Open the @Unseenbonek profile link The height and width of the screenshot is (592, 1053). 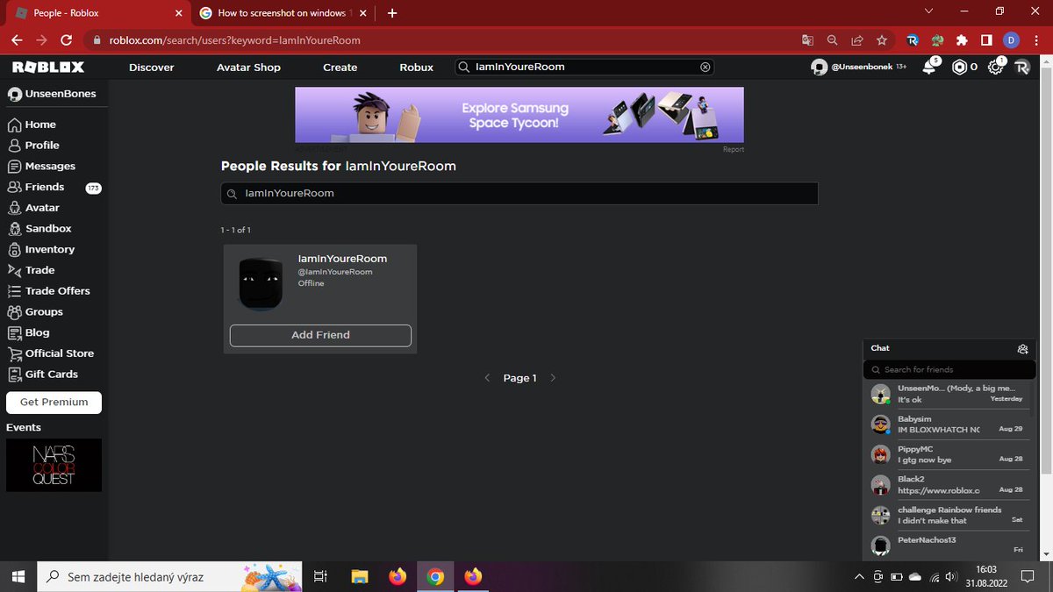coord(860,68)
